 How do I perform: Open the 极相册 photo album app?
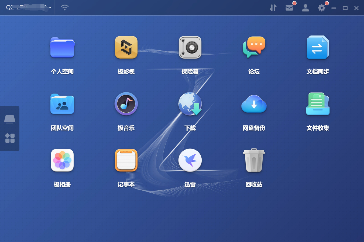(x=62, y=161)
